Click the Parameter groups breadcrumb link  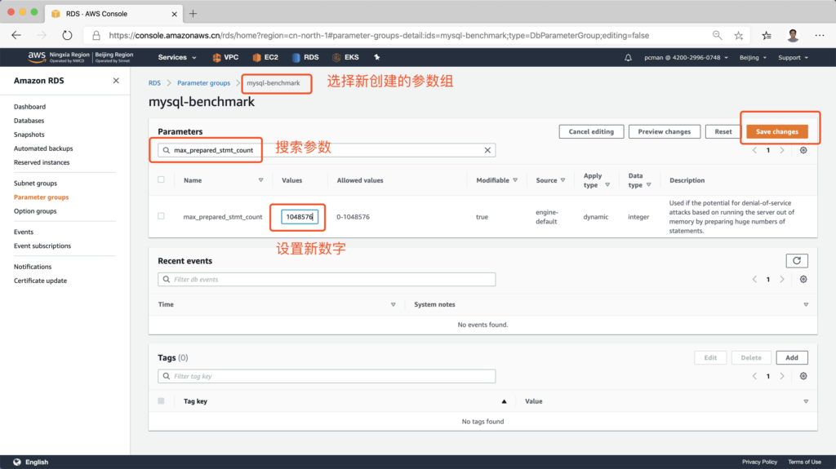point(203,83)
